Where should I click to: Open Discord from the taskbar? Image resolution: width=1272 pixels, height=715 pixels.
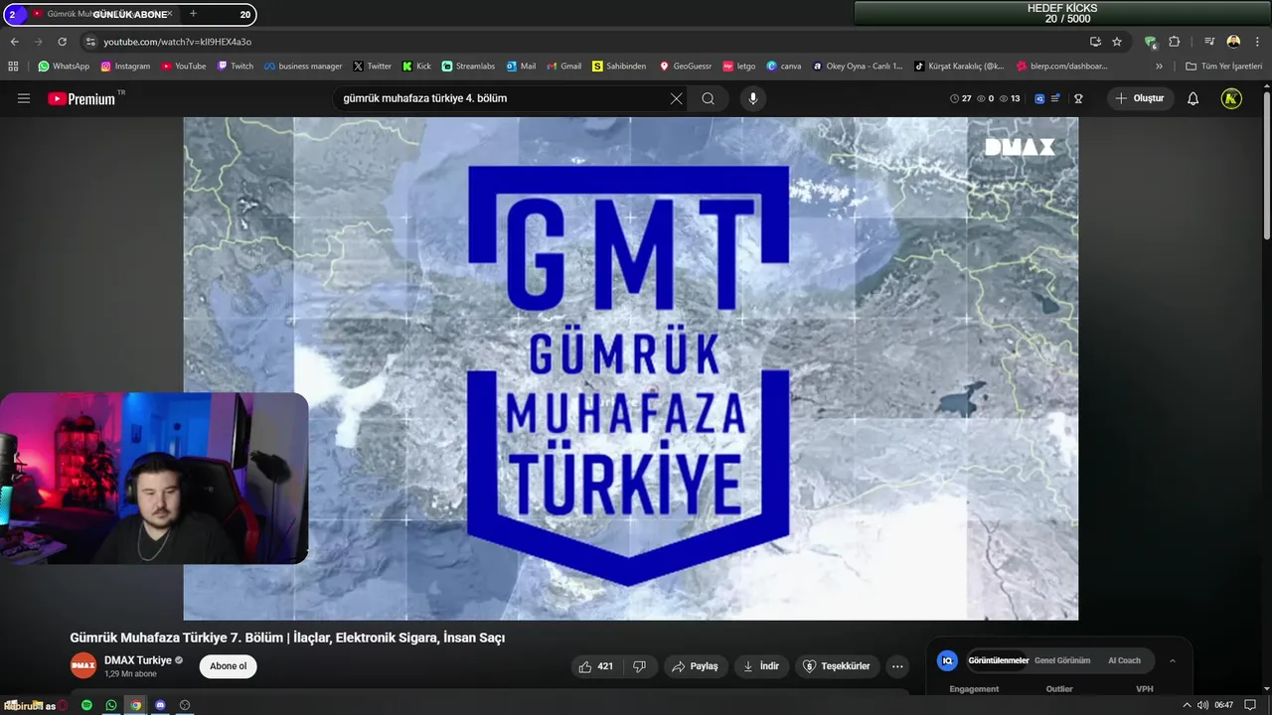tap(160, 705)
